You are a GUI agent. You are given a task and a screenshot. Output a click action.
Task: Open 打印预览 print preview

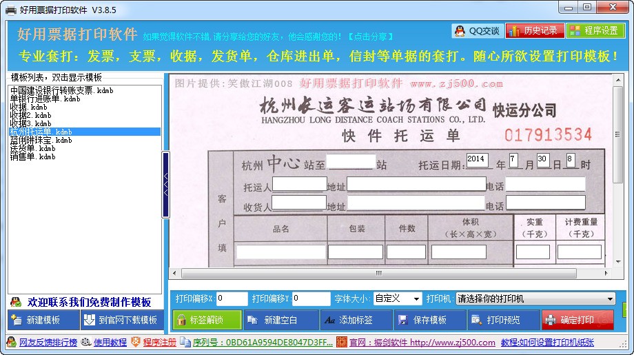click(503, 320)
